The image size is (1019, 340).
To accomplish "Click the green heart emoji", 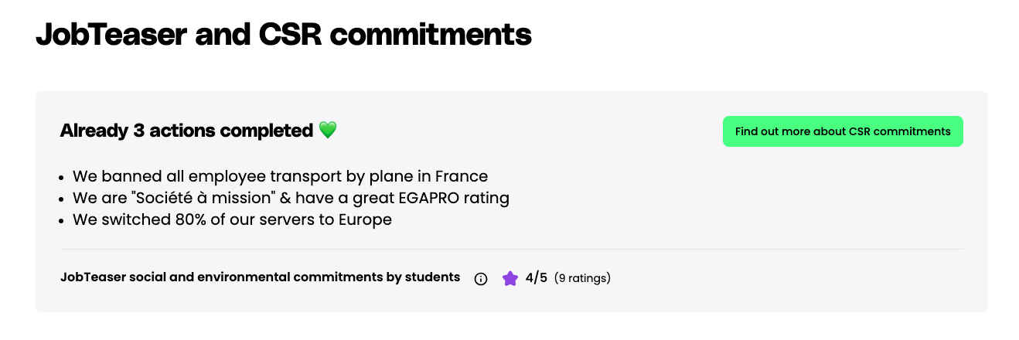I will pos(328,131).
